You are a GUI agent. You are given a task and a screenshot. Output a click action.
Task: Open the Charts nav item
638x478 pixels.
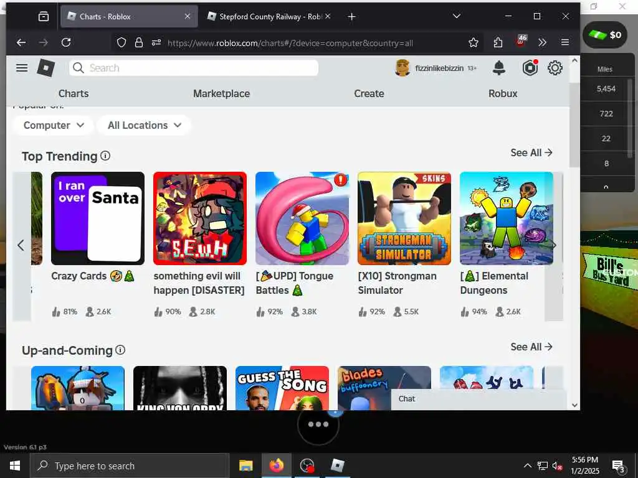tap(74, 93)
